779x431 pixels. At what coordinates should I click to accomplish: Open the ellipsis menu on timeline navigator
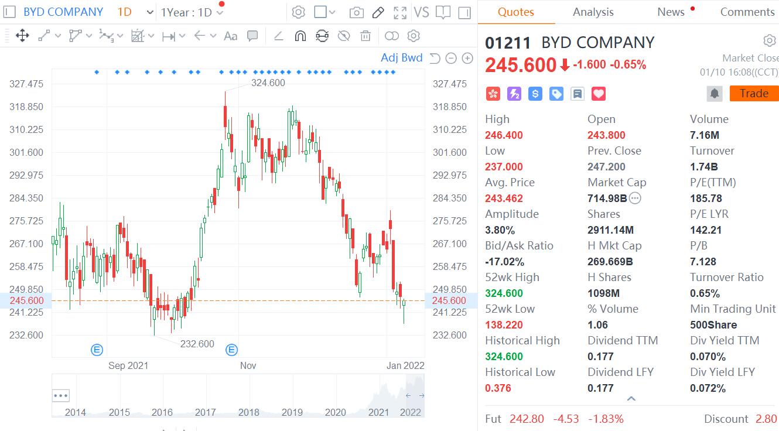pyautogui.click(x=61, y=395)
